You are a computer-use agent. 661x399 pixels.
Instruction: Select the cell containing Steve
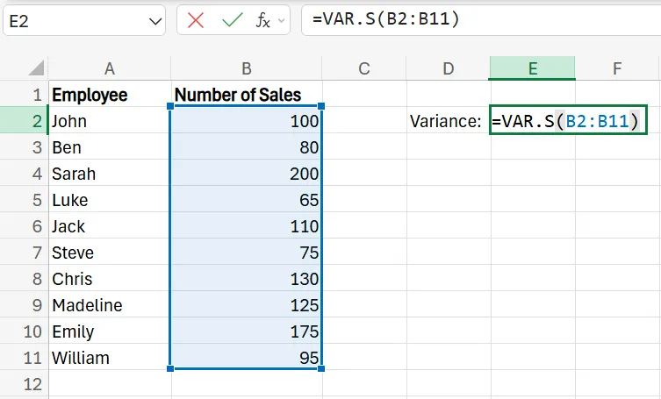click(110, 253)
